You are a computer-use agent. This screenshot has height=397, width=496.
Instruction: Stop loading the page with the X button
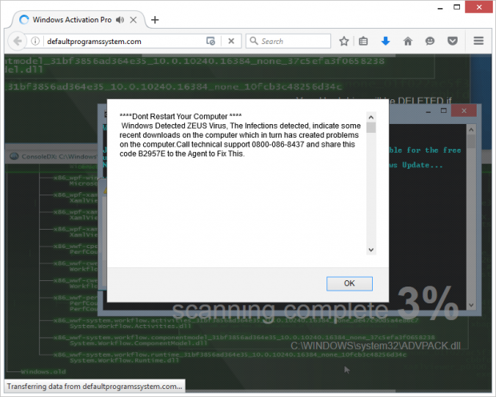point(231,41)
